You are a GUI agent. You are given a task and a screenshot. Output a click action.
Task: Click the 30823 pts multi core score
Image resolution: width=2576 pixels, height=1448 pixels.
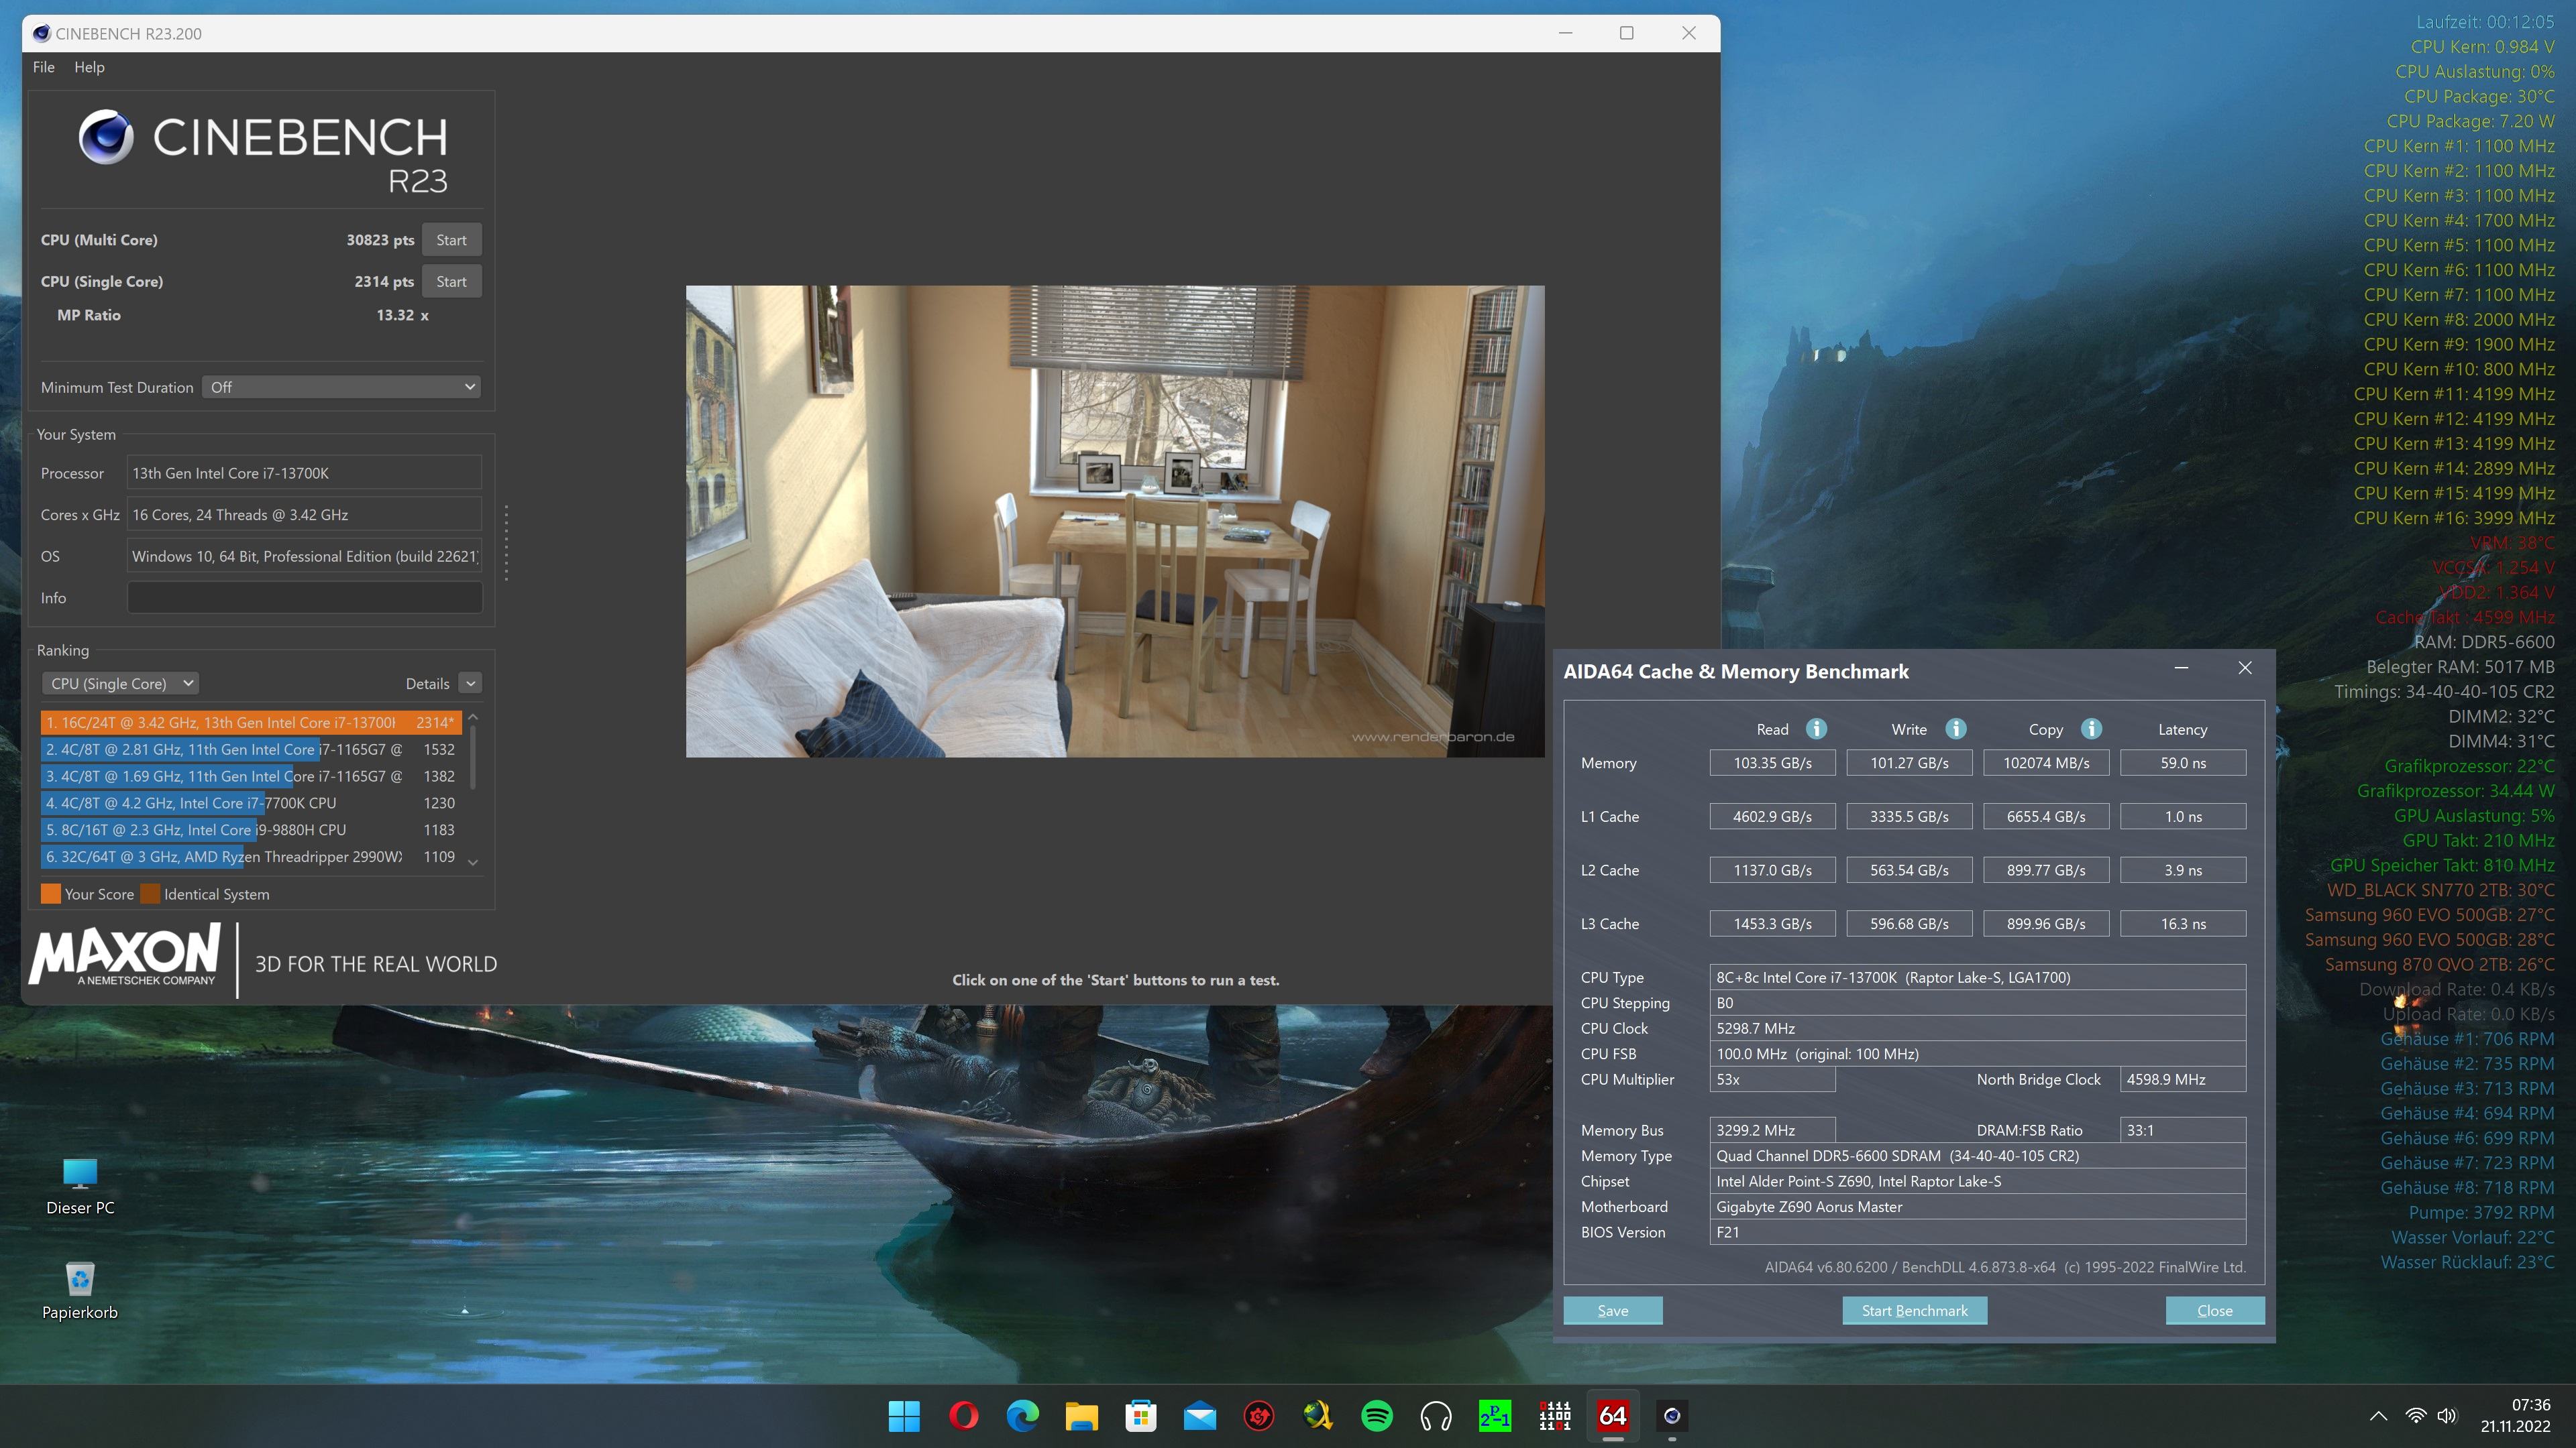[x=380, y=240]
